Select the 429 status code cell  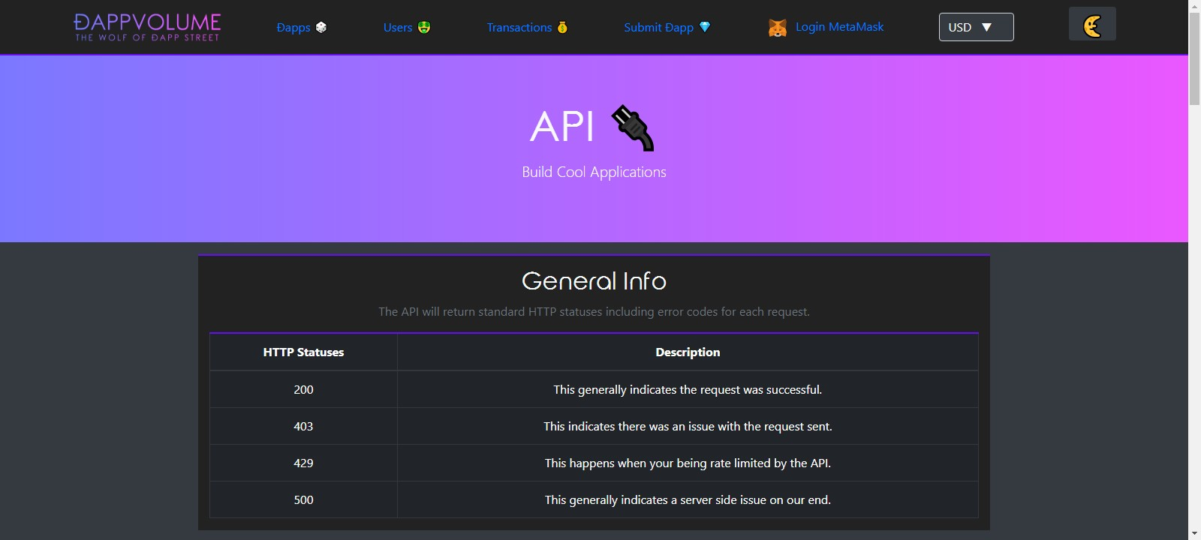click(x=303, y=463)
